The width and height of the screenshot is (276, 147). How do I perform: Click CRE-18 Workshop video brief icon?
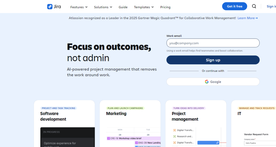pos(108,138)
